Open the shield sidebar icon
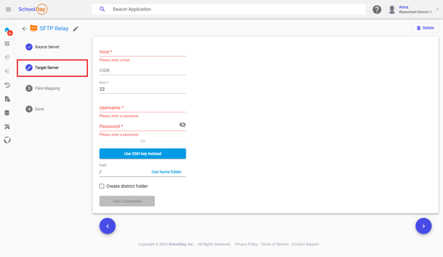Image resolution: width=443 pixels, height=257 pixels. 7,140
